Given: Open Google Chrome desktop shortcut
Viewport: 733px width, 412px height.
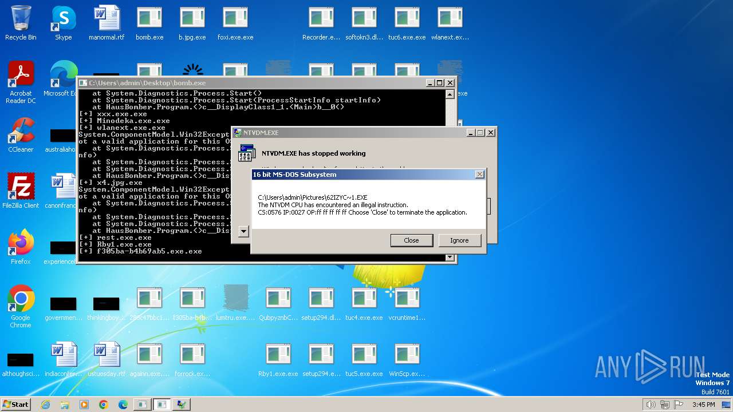Looking at the screenshot, I should [x=21, y=307].
